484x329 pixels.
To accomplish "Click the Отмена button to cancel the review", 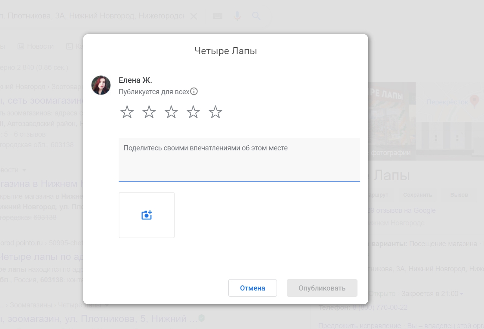I will click(x=252, y=288).
